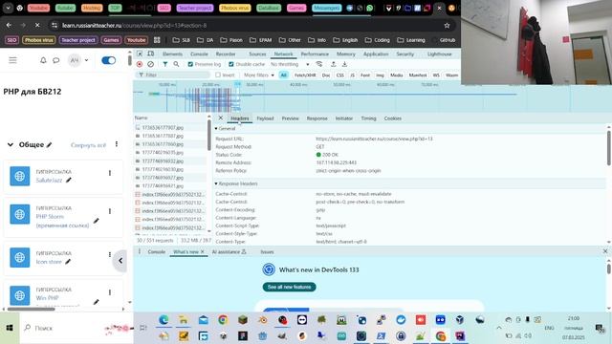Open the No throttling dropdown
The width and height of the screenshot is (612, 344).
(290, 64)
